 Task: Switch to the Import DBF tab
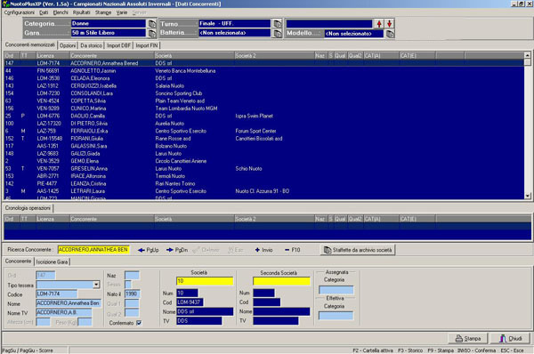point(118,45)
